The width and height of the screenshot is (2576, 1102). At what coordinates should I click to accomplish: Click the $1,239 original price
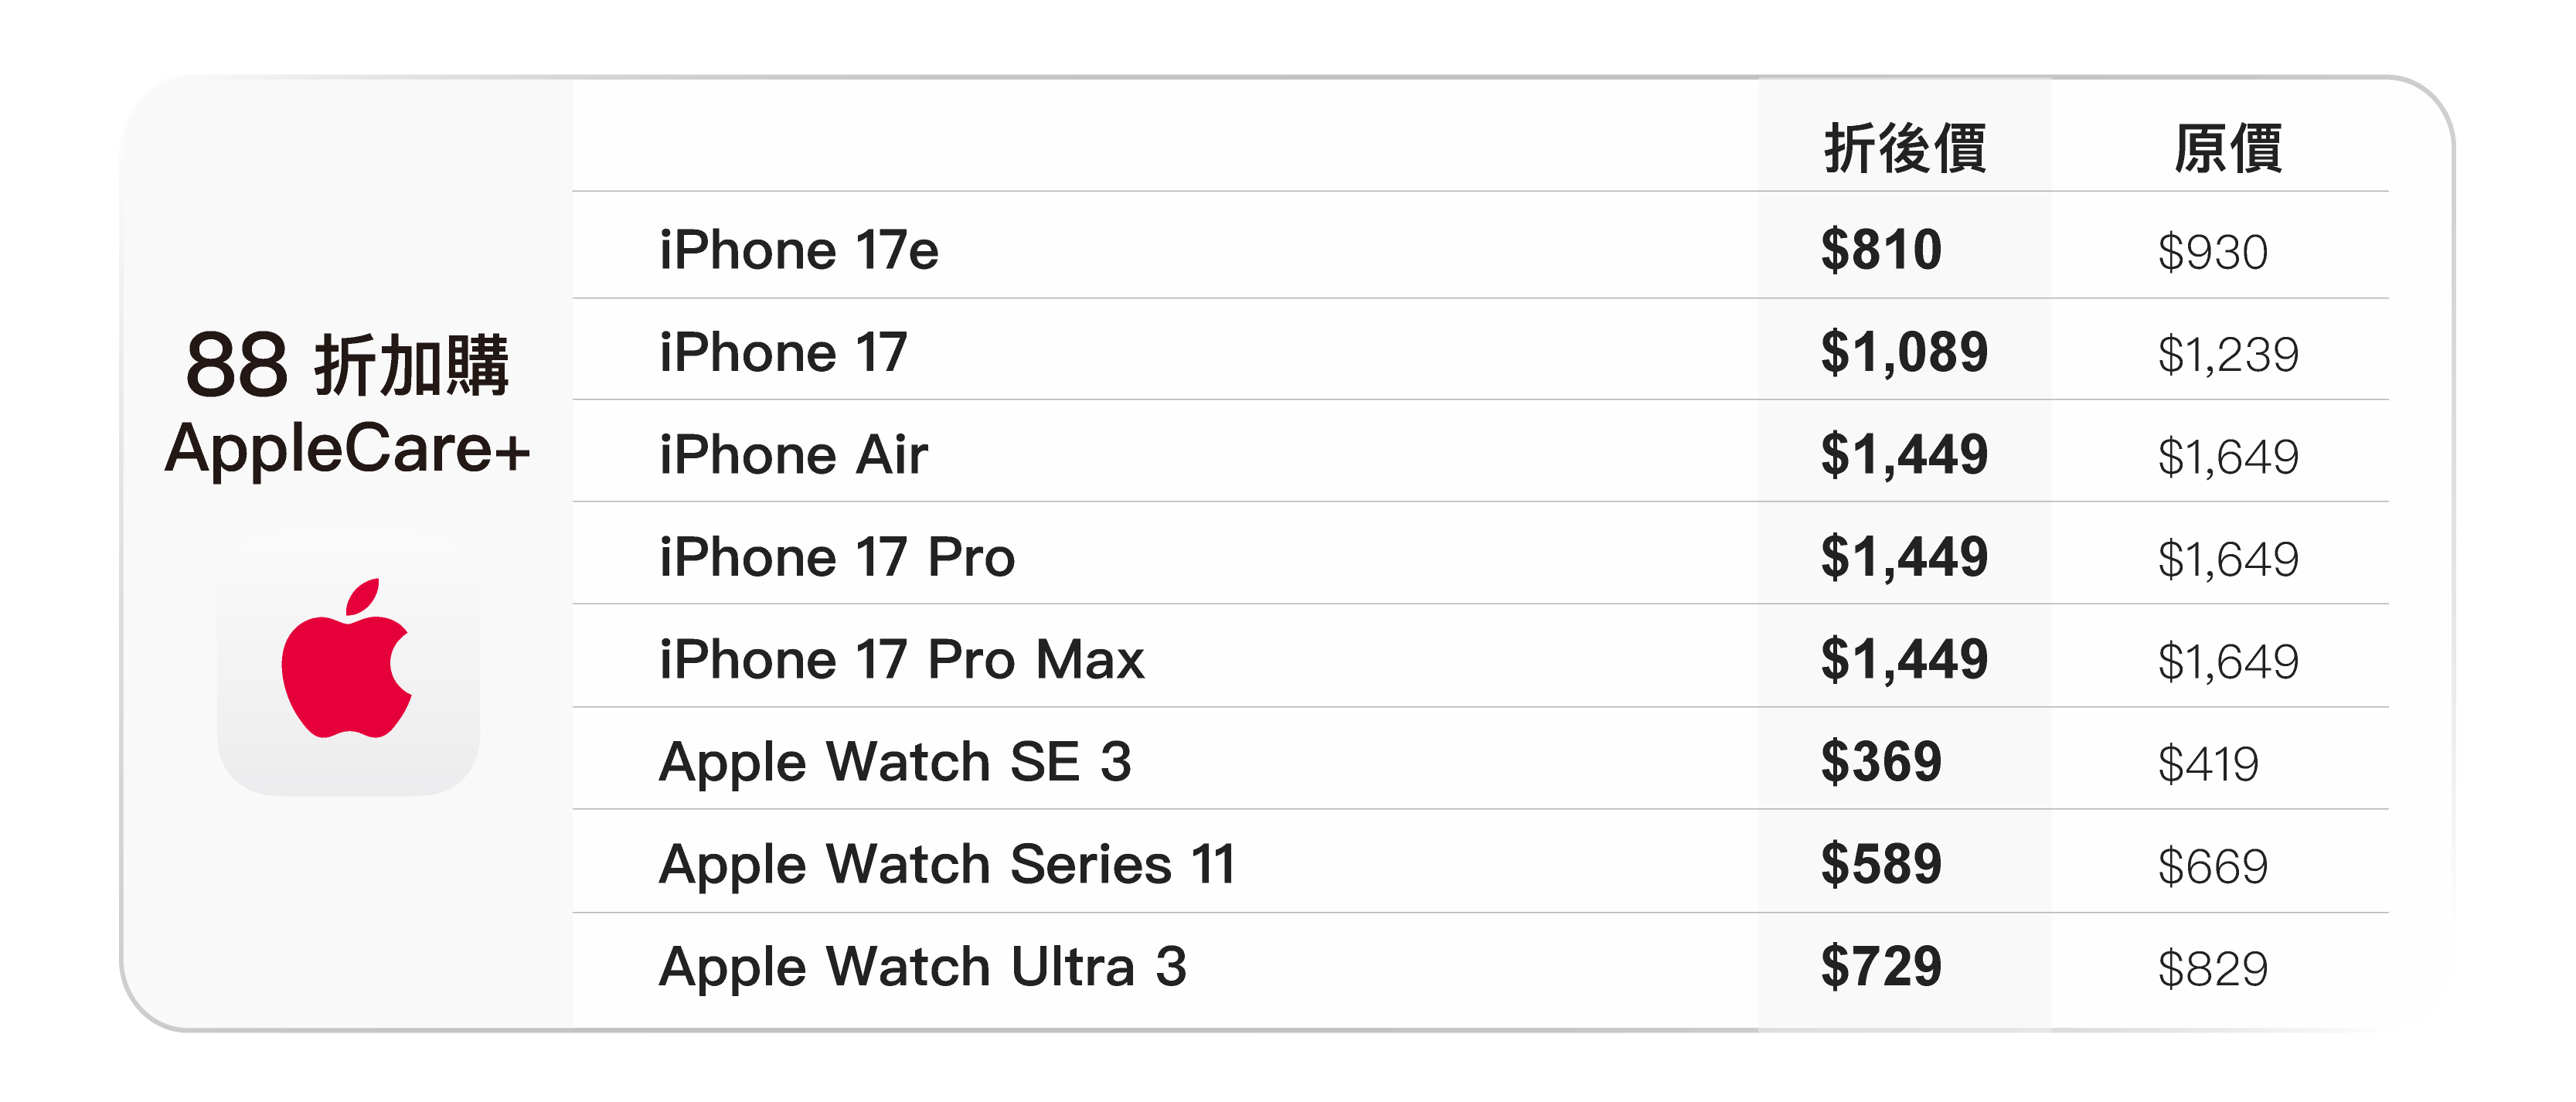pos(2227,355)
